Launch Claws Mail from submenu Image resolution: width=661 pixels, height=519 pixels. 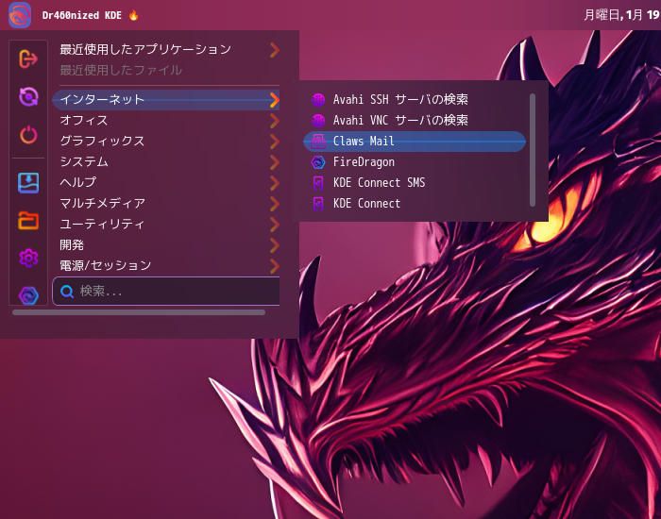415,142
